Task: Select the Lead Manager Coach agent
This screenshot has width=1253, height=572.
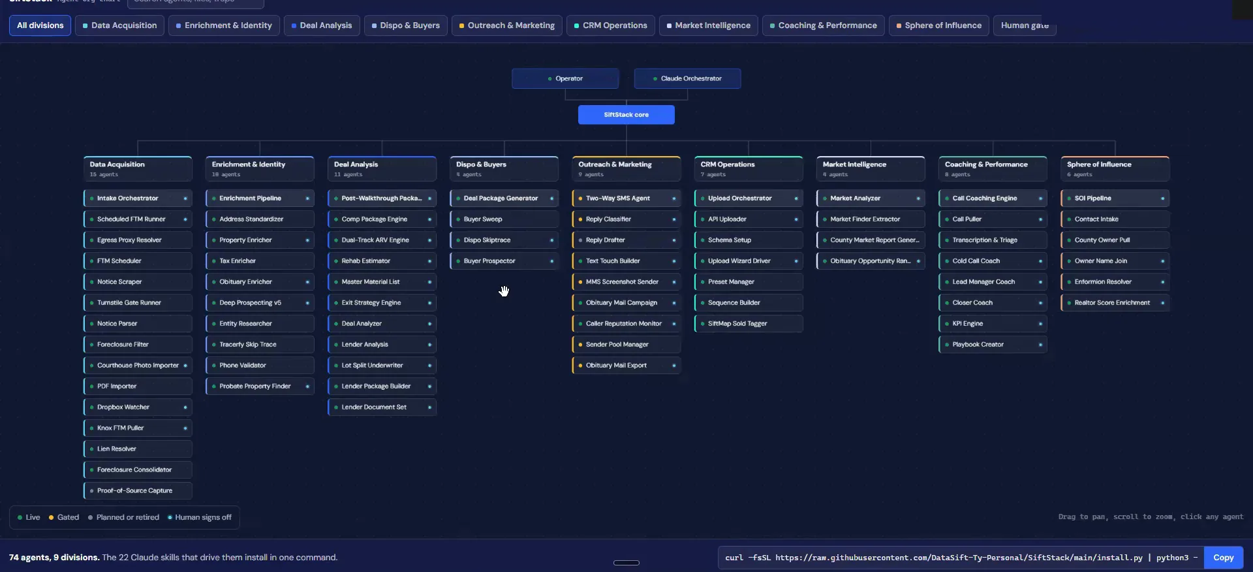Action: (x=993, y=282)
